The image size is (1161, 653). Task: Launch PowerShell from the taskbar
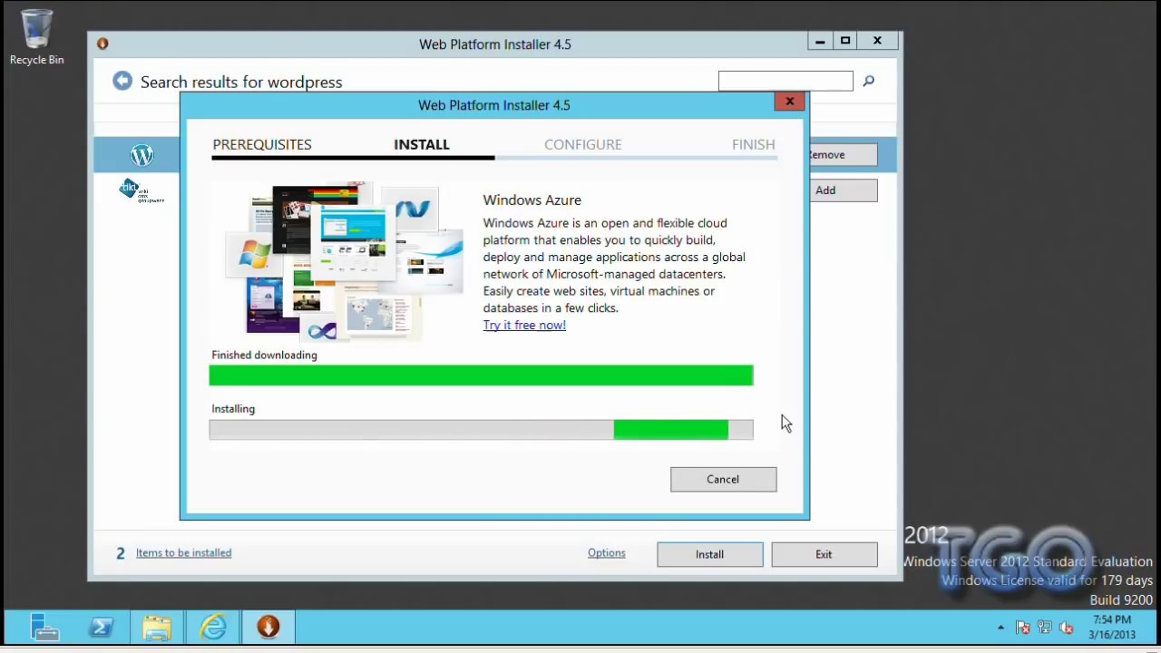(x=101, y=627)
